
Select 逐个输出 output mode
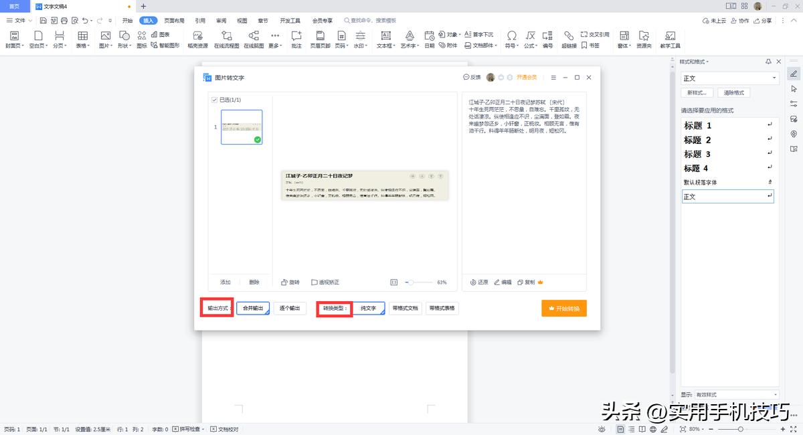tap(290, 309)
